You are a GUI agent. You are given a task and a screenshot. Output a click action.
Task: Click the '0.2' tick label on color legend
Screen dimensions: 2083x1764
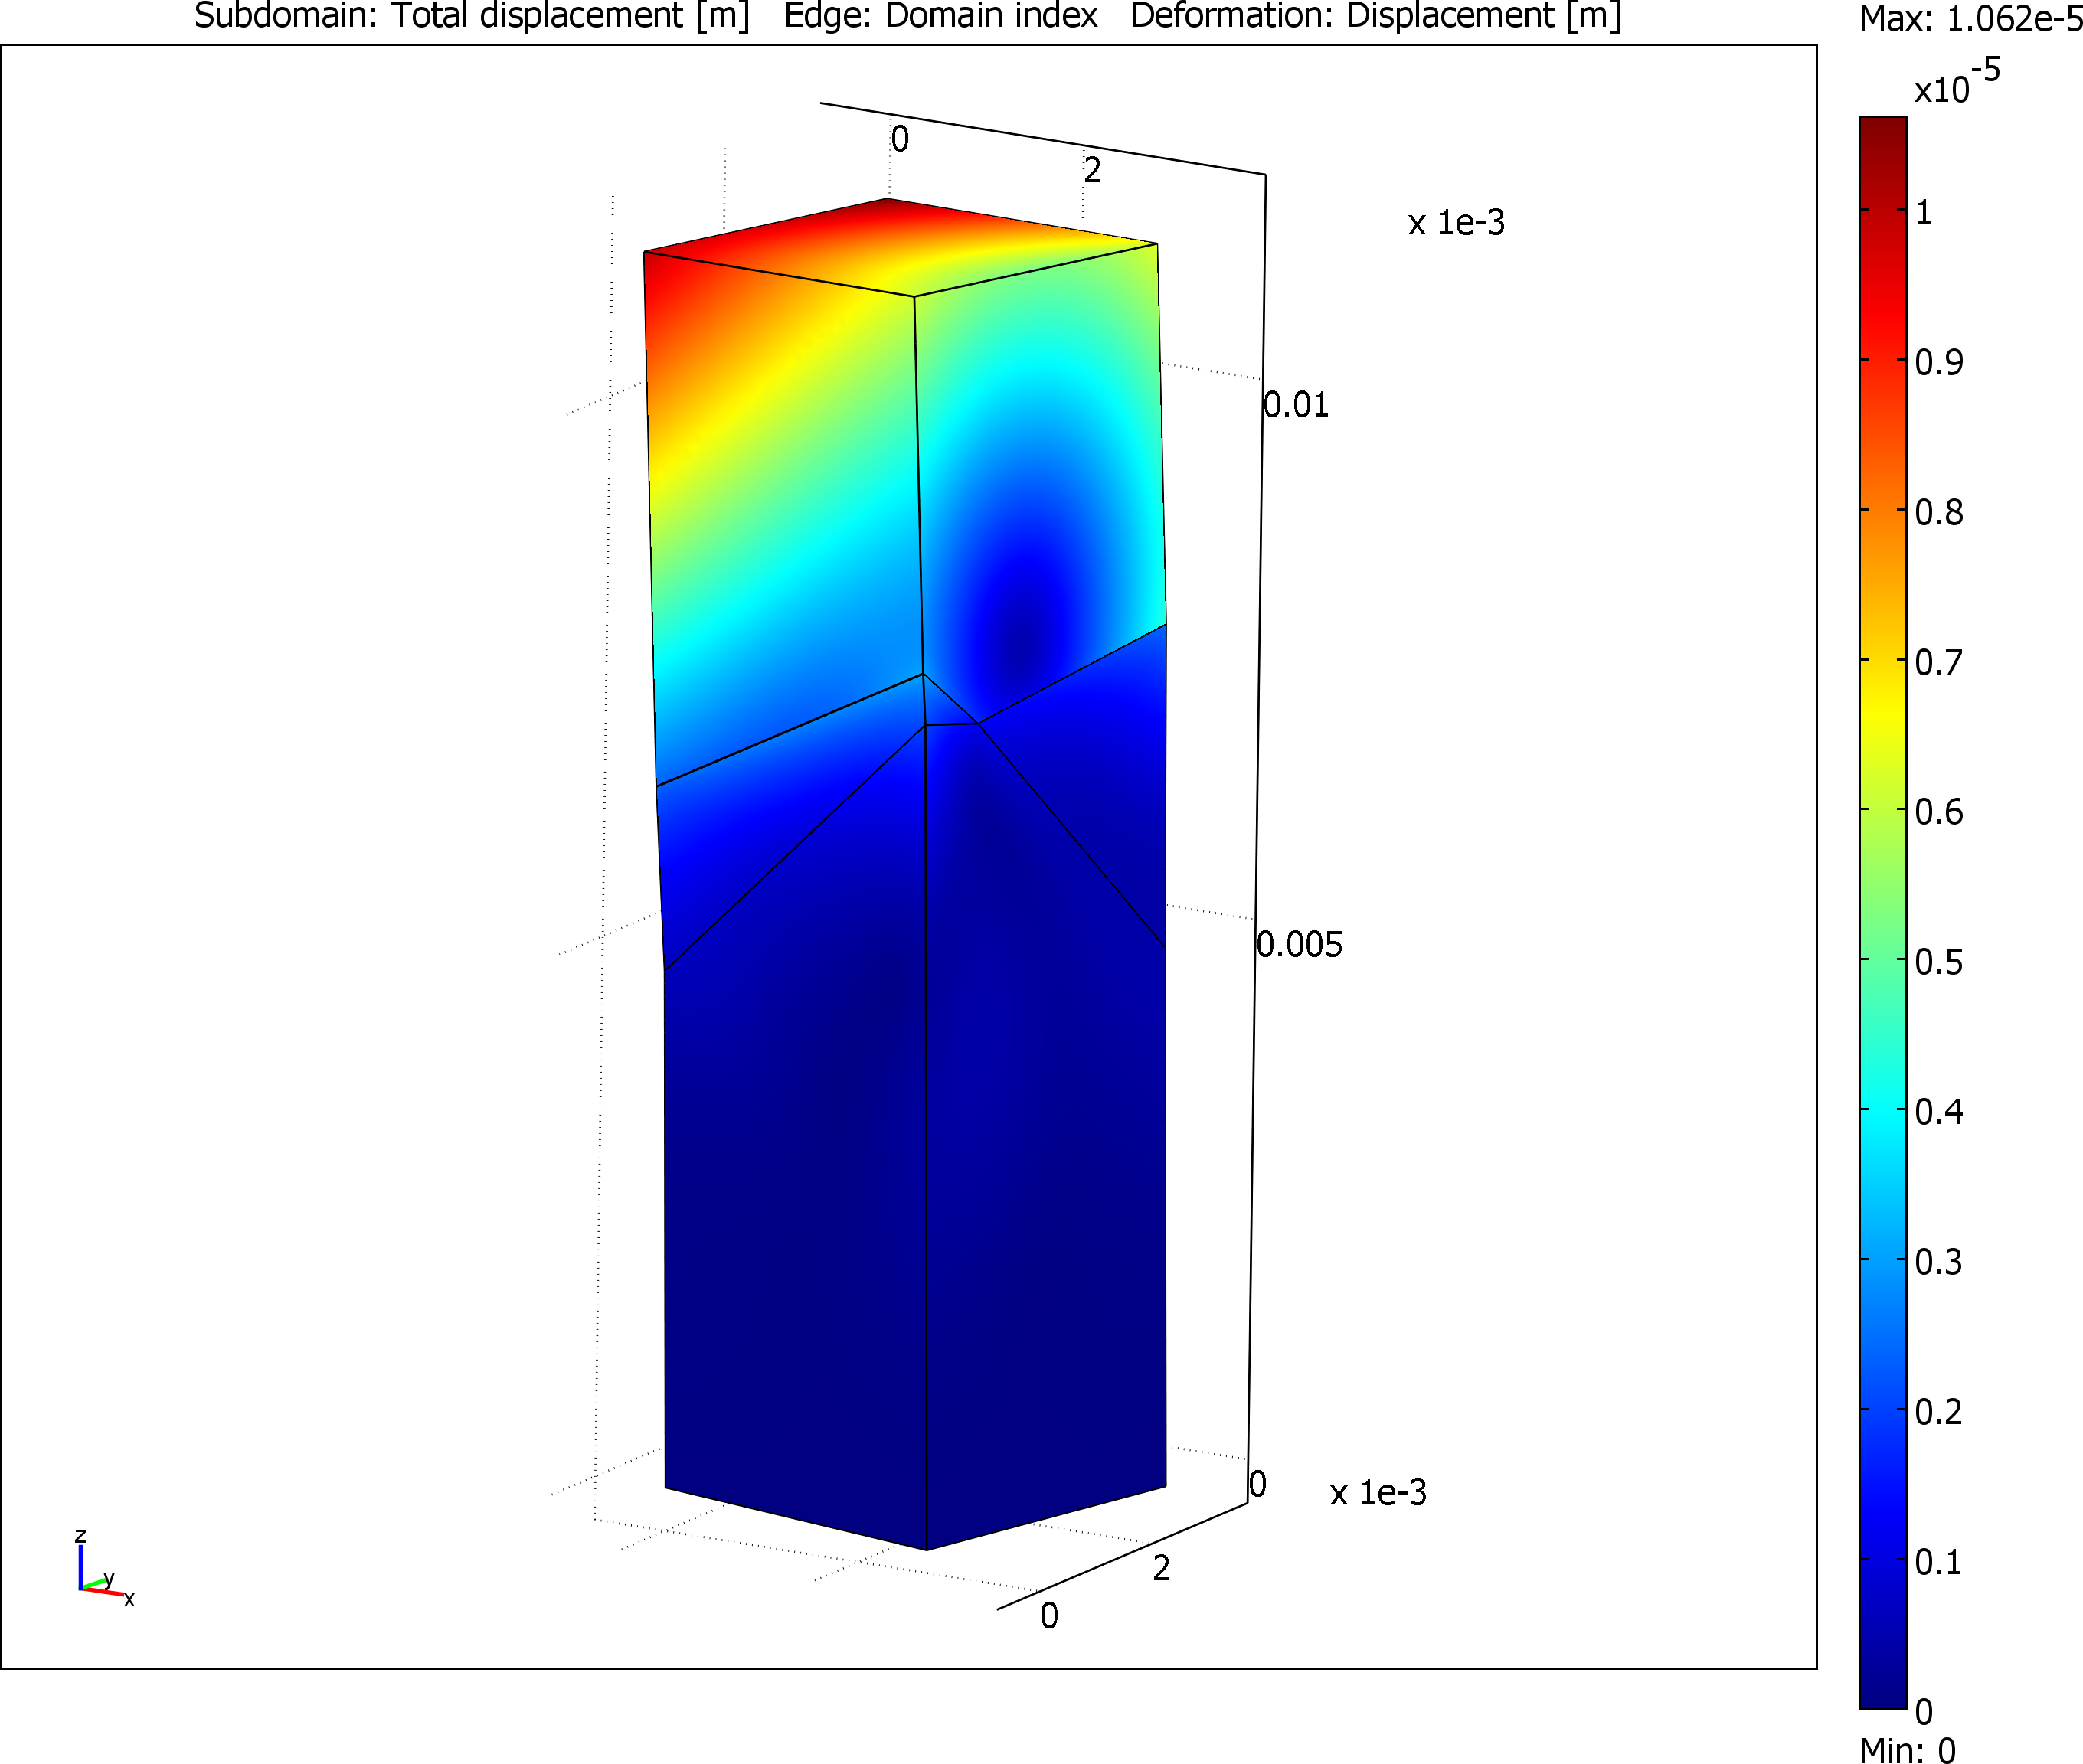pos(1938,1412)
